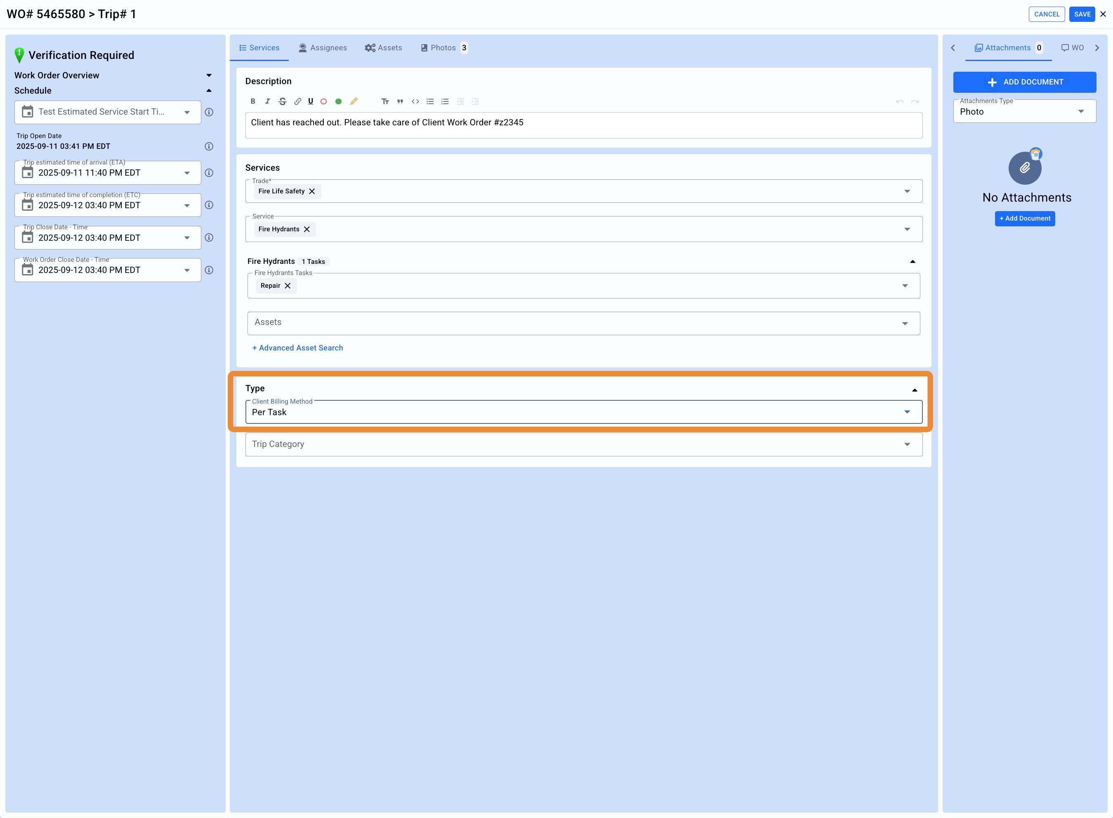
Task: Select the yellow highlighter tool
Action: (354, 101)
